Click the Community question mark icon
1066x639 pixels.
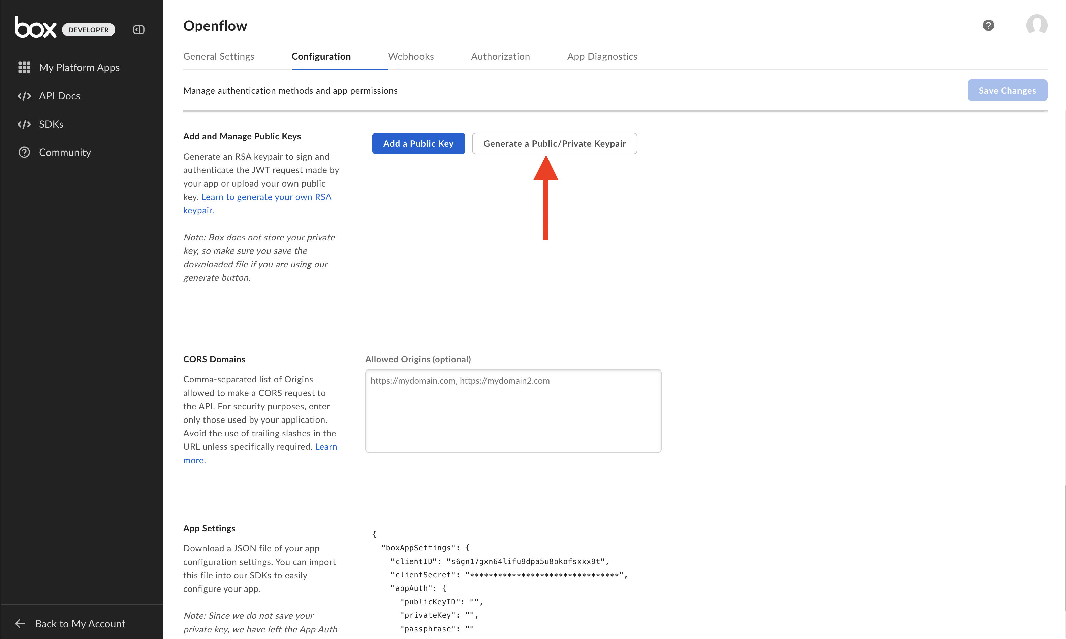[x=24, y=153]
